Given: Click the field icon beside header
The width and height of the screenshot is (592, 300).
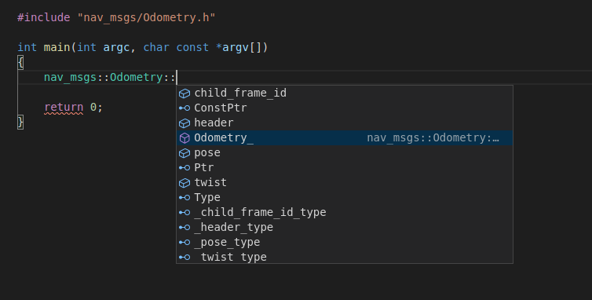Looking at the screenshot, I should (x=185, y=123).
